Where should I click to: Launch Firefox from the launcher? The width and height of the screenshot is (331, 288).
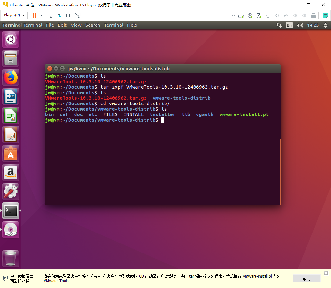coord(11,77)
